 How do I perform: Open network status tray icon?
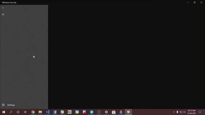[x=181, y=112]
